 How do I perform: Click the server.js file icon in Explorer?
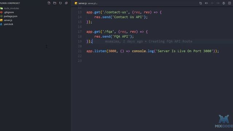tap(1, 20)
